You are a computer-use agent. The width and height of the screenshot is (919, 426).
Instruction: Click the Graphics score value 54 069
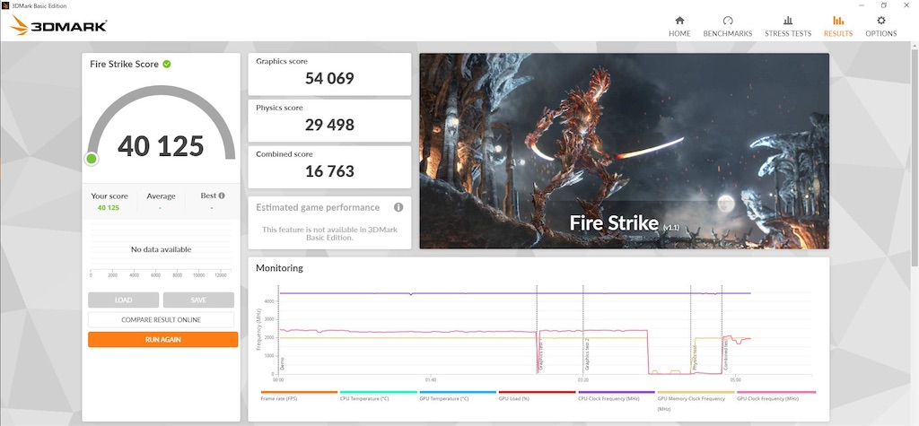click(x=329, y=79)
